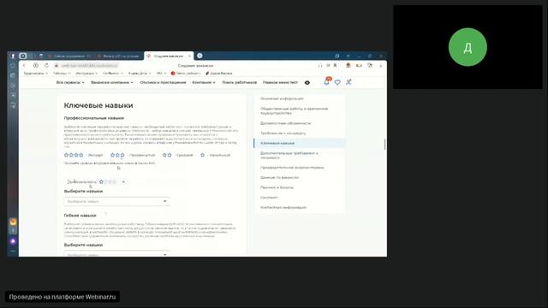Set the skill chip's first star level
Screen dimensions: 548x308
pos(101,182)
